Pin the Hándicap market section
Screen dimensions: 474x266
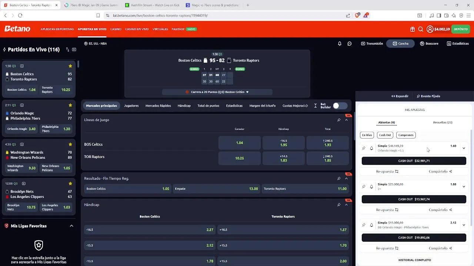pos(339,205)
